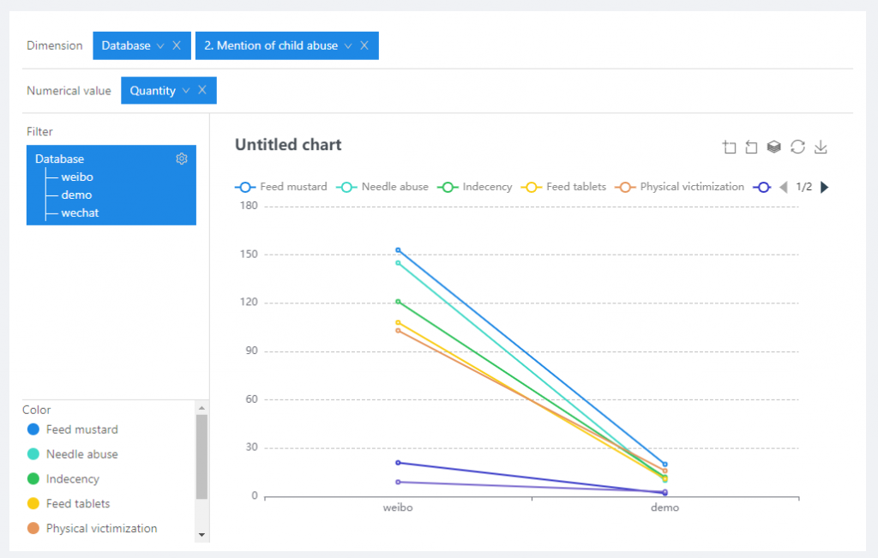Click the Color list scrollbar down arrow
Viewport: 878px width, 558px height.
(x=202, y=534)
